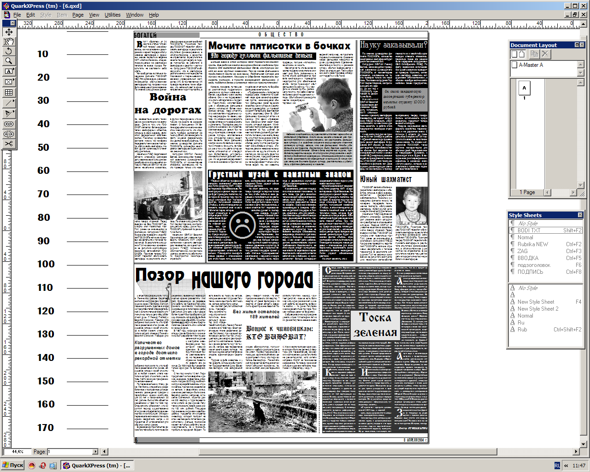Select the Text-Path tool

(9, 113)
